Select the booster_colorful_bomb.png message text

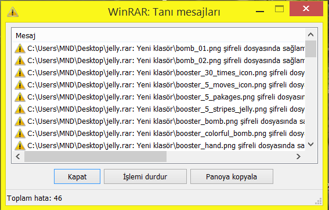pyautogui.click(x=166, y=134)
